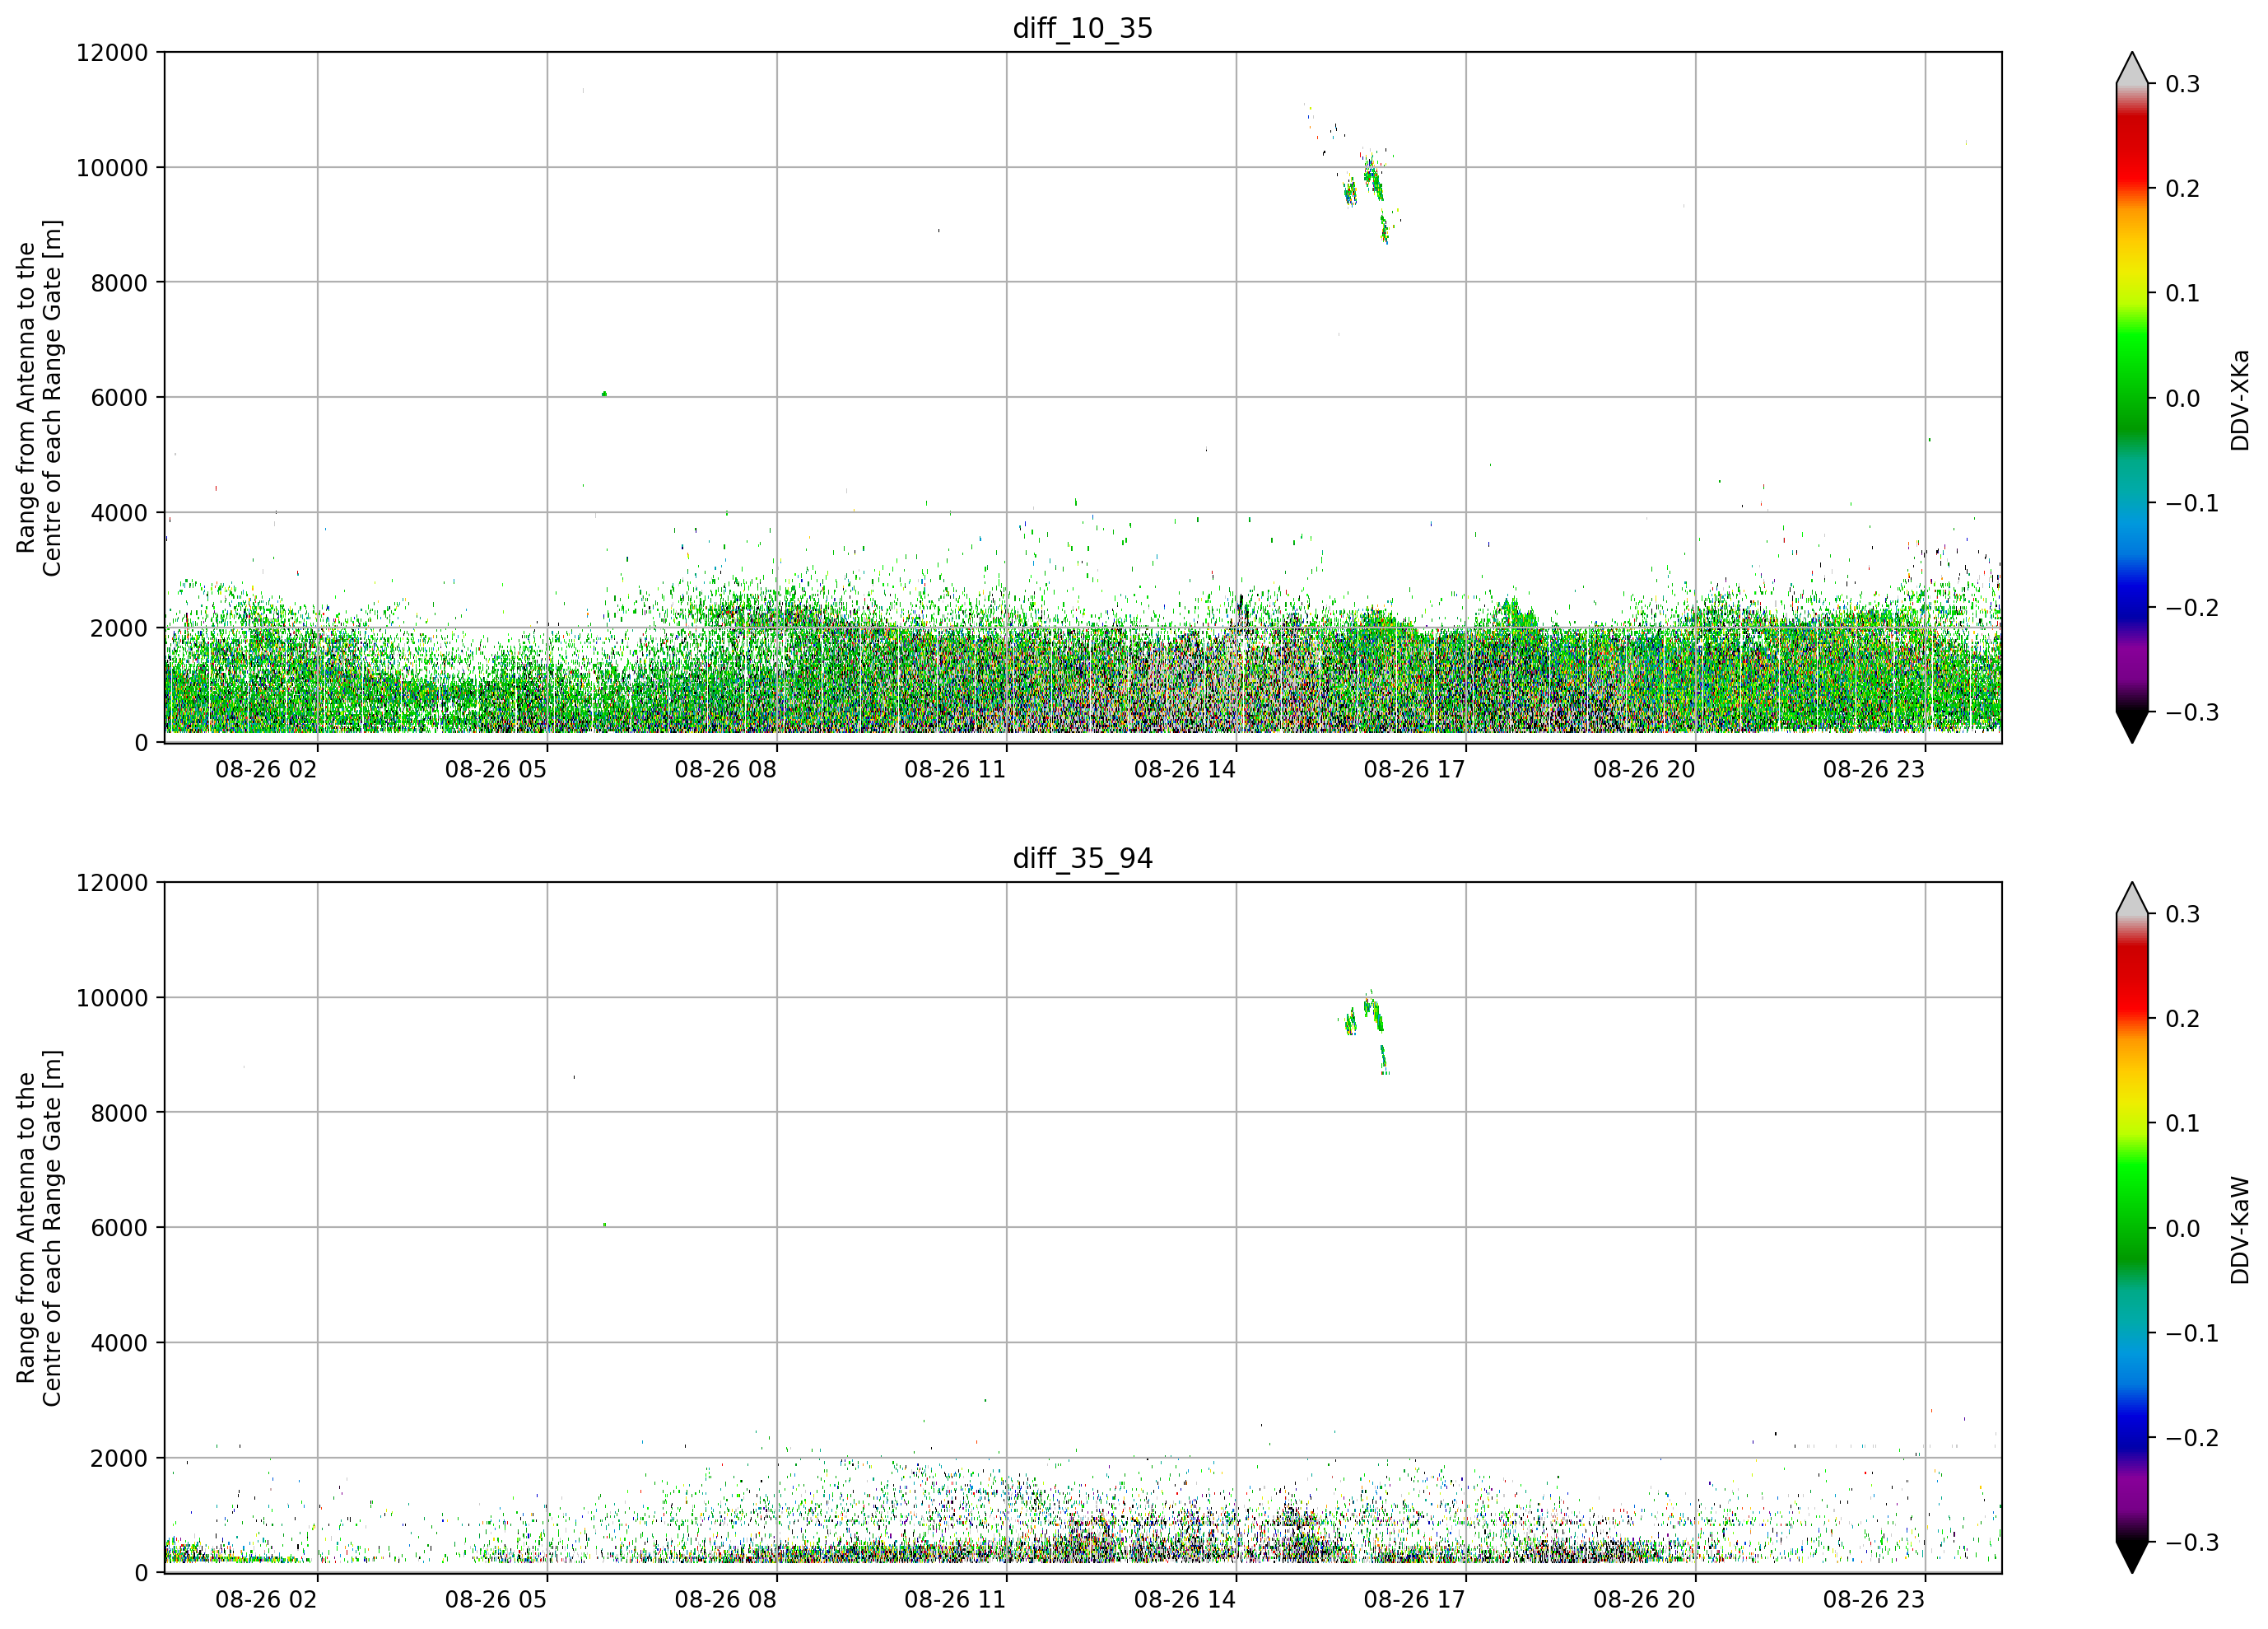Click the 0.0 tick on DDV-XKa colorbar
The image size is (2268, 1629).
[x=2182, y=399]
